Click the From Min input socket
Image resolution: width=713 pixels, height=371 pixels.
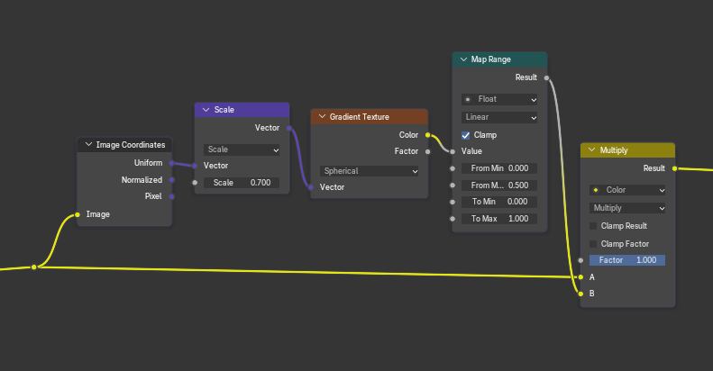pos(452,168)
